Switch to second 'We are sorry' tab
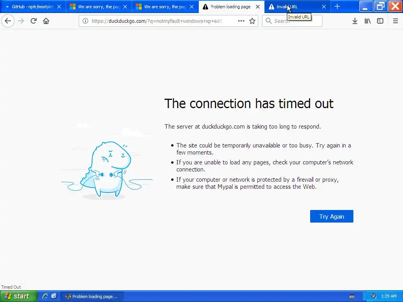This screenshot has height=302, width=403. pyautogui.click(x=165, y=7)
